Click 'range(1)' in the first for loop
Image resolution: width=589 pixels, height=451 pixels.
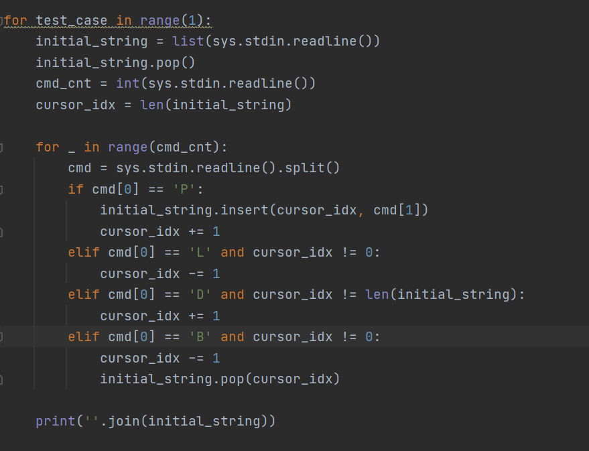172,20
